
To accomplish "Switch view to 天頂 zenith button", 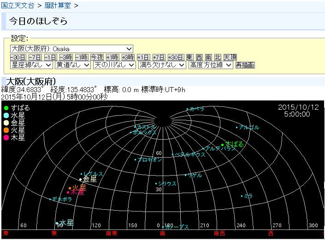I will pyautogui.click(x=230, y=57).
